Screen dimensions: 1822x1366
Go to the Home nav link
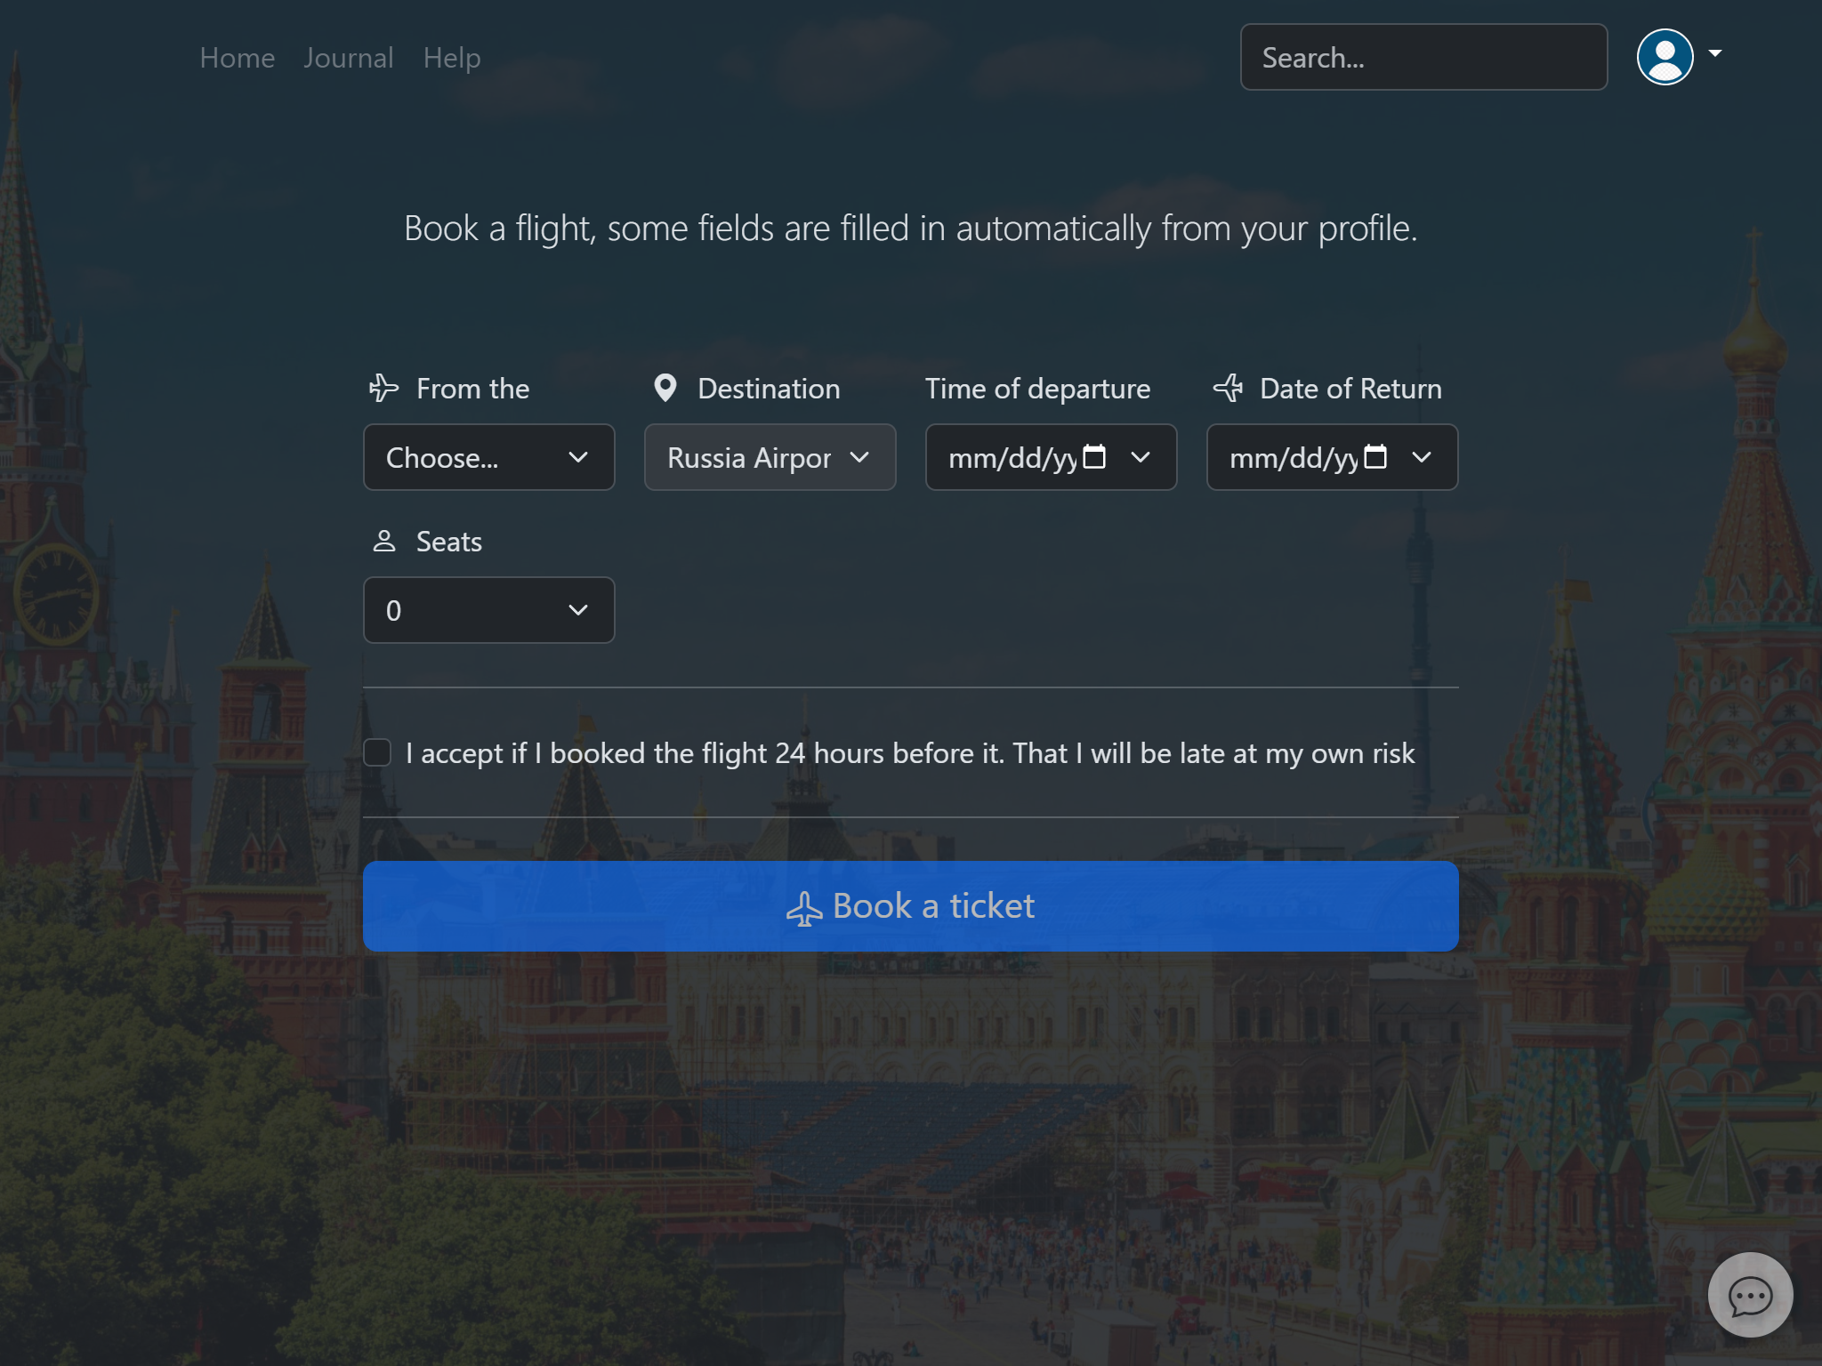237,58
